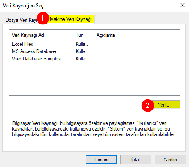
Task: Click the Kulla... type of Excel Files
Action: click(83, 44)
